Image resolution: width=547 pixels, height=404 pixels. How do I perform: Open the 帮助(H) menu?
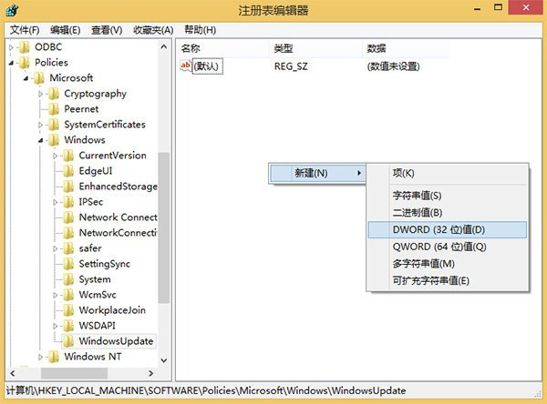(x=200, y=30)
